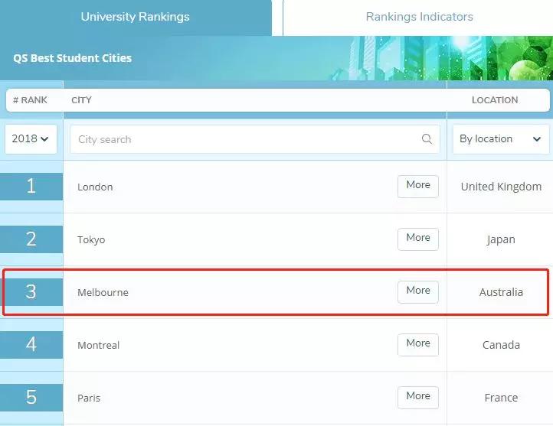Image resolution: width=553 pixels, height=426 pixels.
Task: Open the By location filter dropdown
Action: tap(501, 139)
